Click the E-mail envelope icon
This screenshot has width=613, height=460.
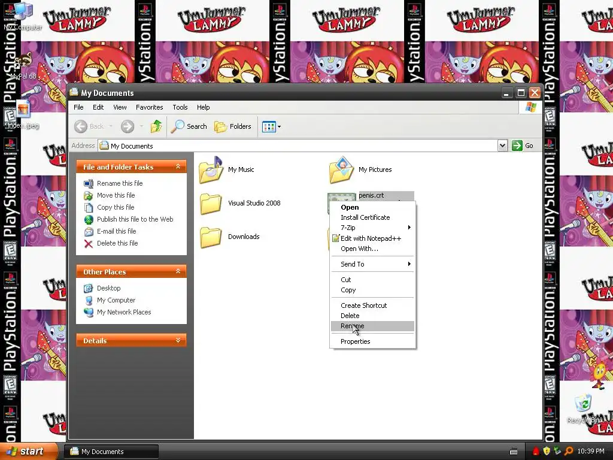89,232
